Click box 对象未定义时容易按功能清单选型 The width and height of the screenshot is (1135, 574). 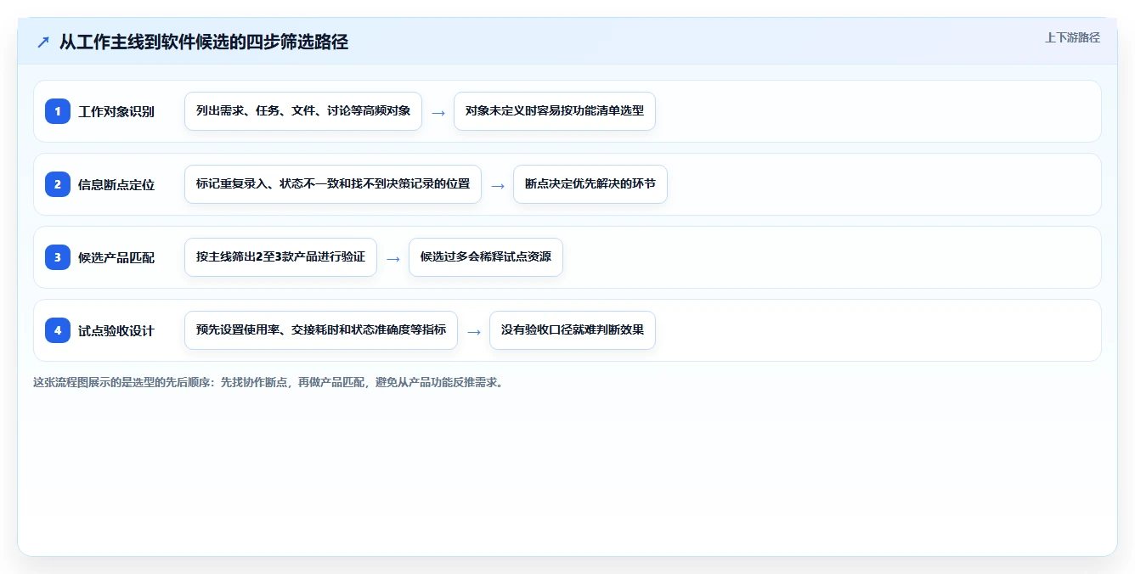[x=555, y=111]
